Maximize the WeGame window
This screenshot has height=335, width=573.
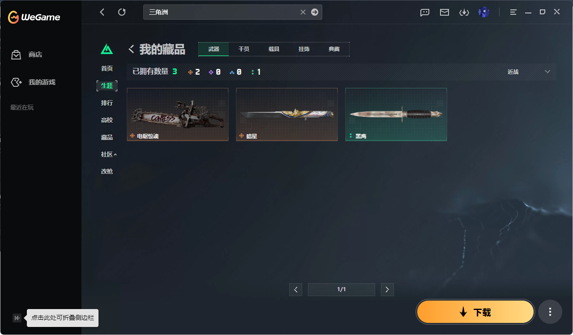pos(543,12)
